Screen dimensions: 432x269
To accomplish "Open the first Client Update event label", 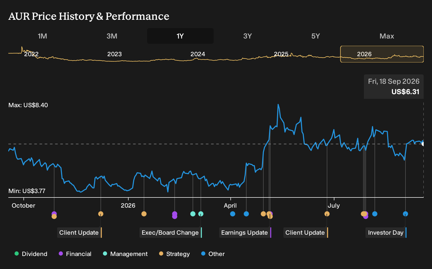I will (x=80, y=233).
